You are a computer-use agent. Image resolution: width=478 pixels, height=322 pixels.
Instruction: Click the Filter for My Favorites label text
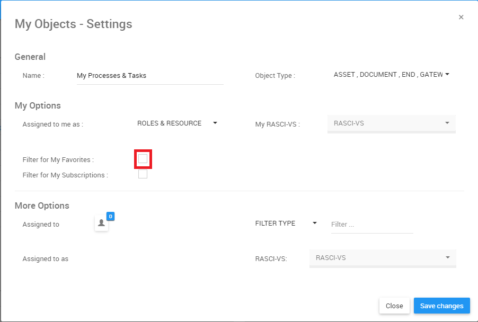pos(58,160)
